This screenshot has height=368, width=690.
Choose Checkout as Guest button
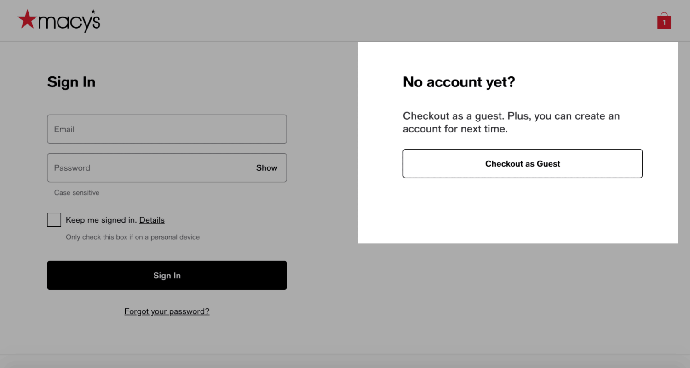coord(523,163)
